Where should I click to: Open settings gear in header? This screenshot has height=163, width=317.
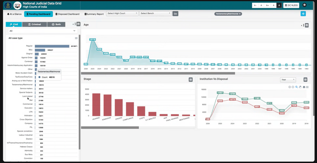pyautogui.click(x=305, y=5)
